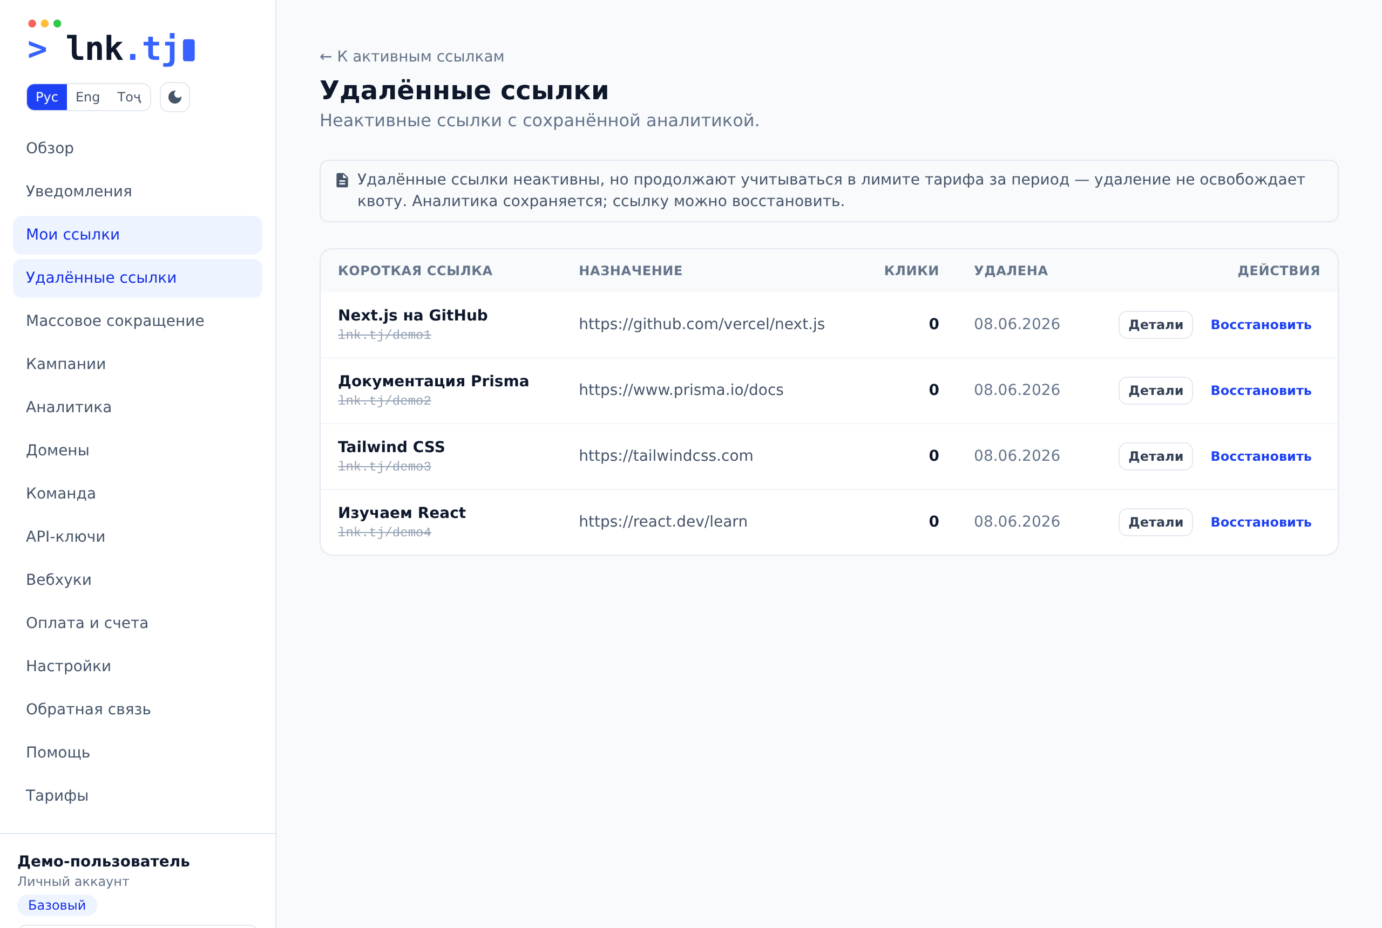Viewport: 1382px width, 928px height.
Task: Restore the Next.js на GitHub link
Action: (x=1261, y=325)
